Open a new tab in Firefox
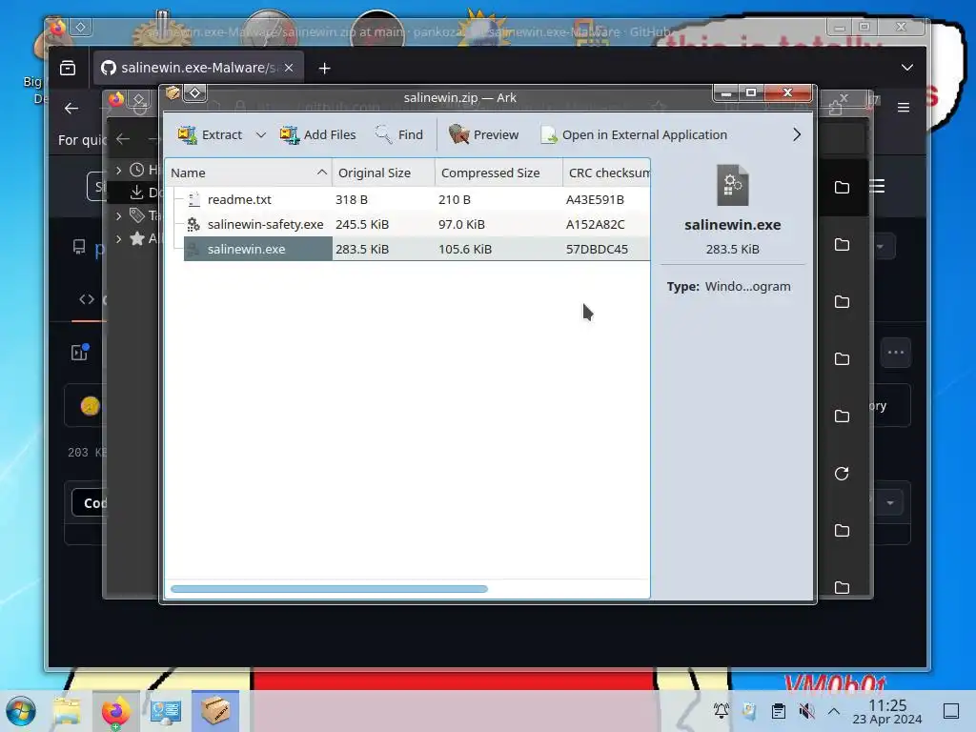976x732 pixels. 324,68
